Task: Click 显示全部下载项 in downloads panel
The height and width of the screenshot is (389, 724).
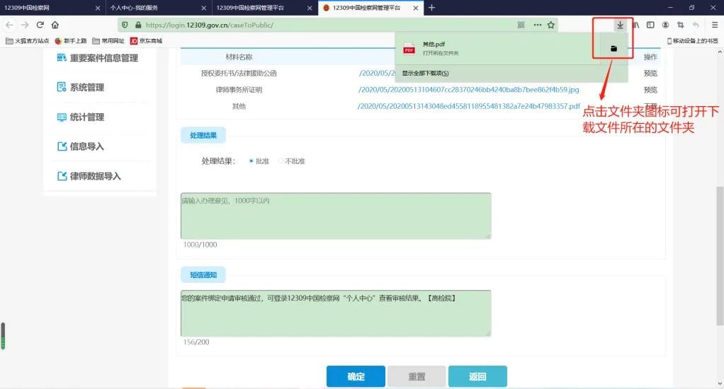Action: tap(425, 74)
